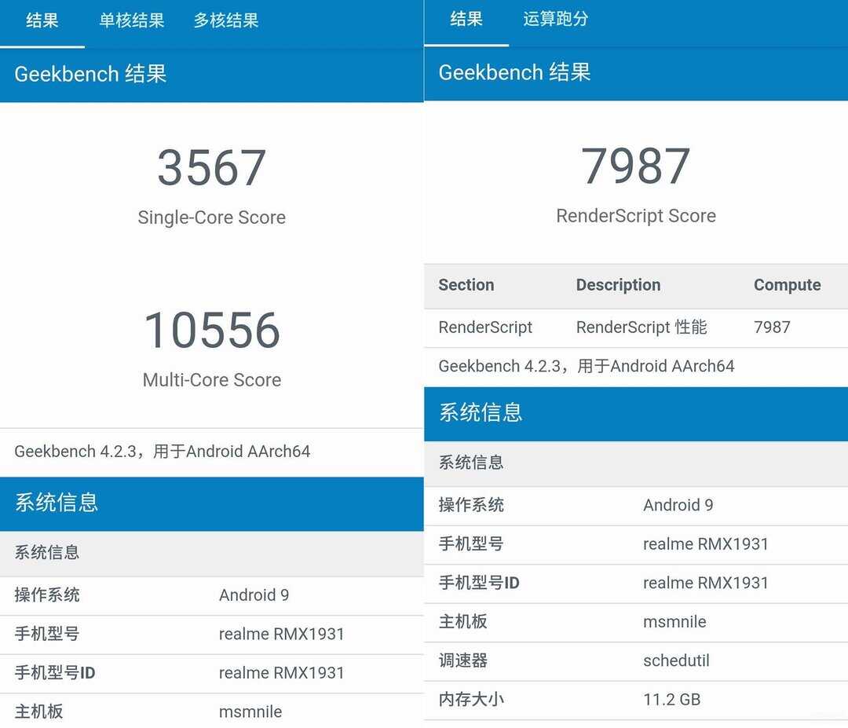848x728 pixels.
Task: Click msmnile value in right panel
Action: [674, 622]
